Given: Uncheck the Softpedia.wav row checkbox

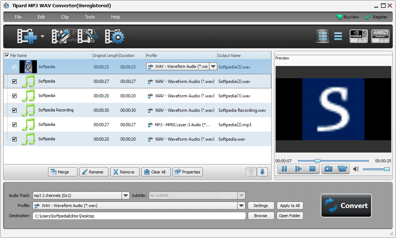Looking at the screenshot, I should tap(14, 139).
